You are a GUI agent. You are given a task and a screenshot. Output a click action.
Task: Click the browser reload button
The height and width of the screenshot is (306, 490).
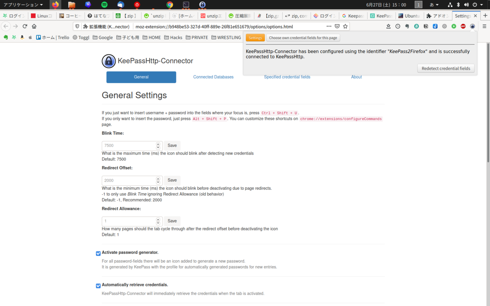(x=25, y=26)
